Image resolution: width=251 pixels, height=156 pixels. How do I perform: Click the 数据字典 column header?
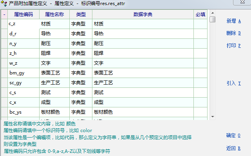[x=143, y=15]
